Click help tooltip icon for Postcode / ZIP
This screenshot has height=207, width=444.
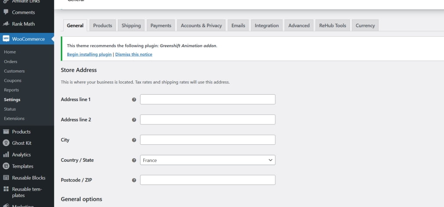pos(134,180)
